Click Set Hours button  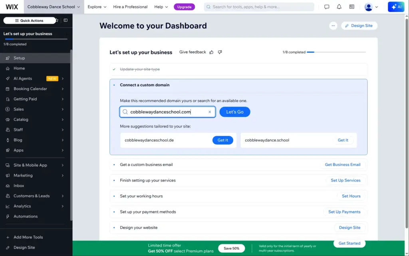point(351,196)
